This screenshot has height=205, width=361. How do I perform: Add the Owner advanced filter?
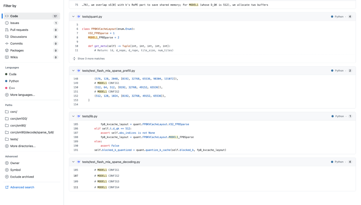(15, 163)
